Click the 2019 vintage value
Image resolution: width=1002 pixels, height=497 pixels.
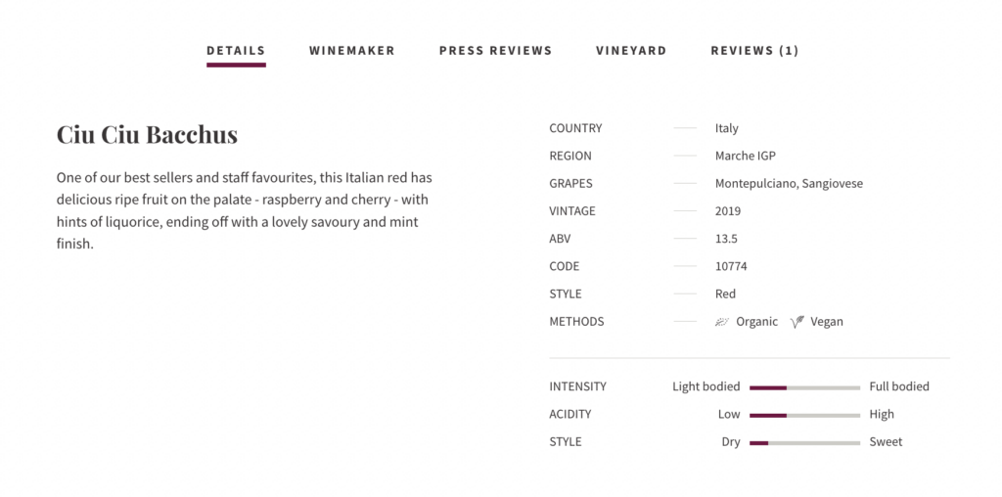tap(728, 210)
